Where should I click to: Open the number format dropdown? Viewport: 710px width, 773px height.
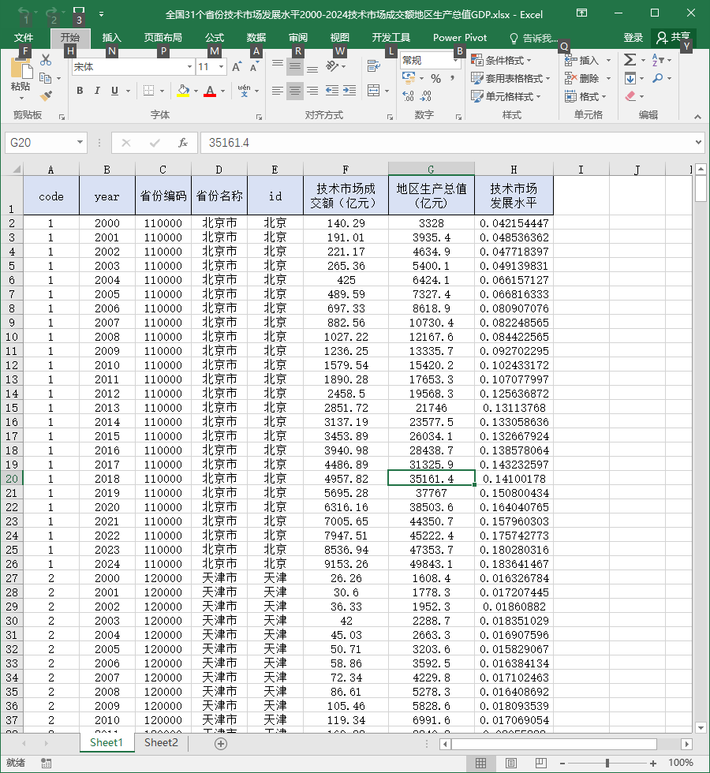click(x=456, y=60)
